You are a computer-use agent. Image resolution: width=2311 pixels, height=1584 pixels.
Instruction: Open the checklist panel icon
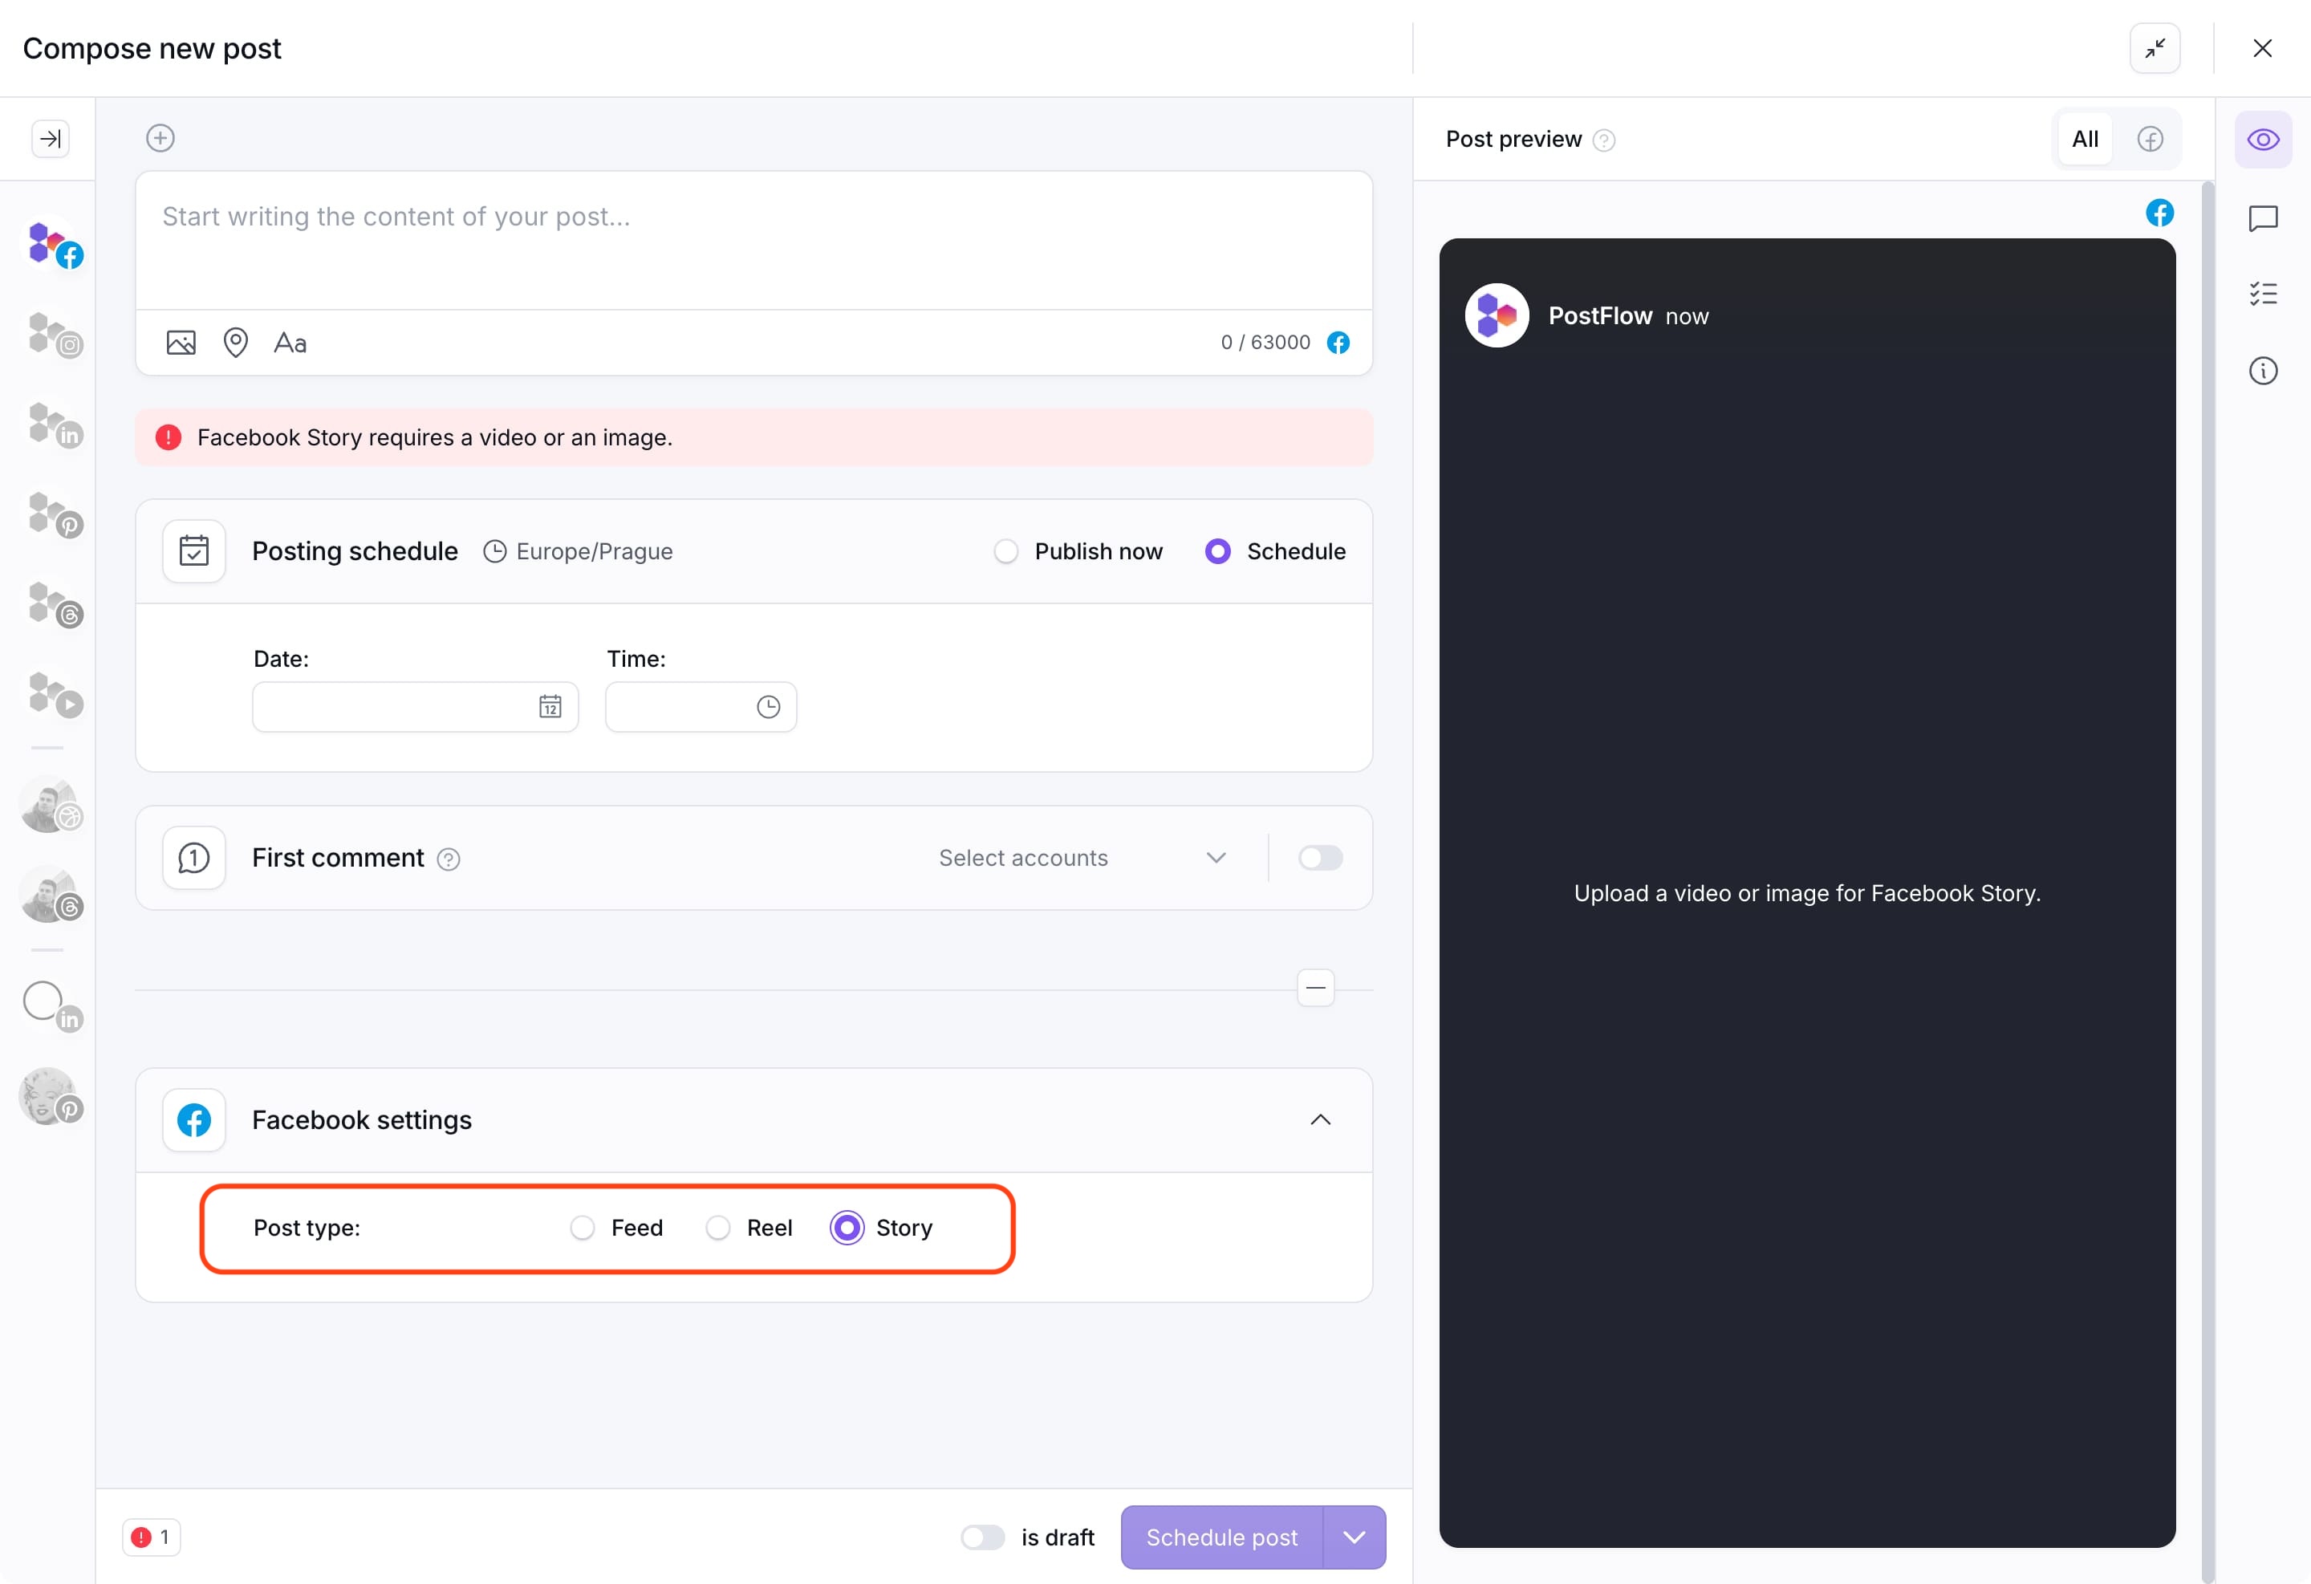pyautogui.click(x=2262, y=294)
